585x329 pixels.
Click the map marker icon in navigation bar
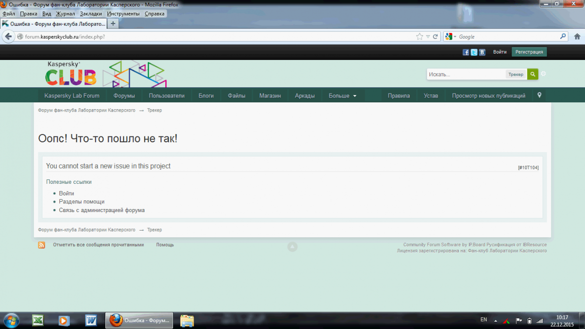[539, 95]
